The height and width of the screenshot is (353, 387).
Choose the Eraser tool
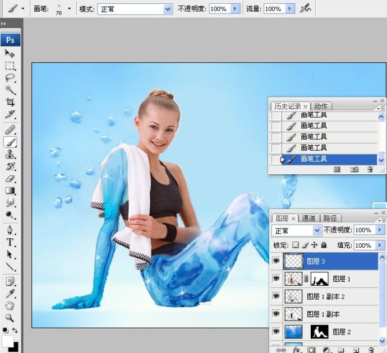click(10, 179)
